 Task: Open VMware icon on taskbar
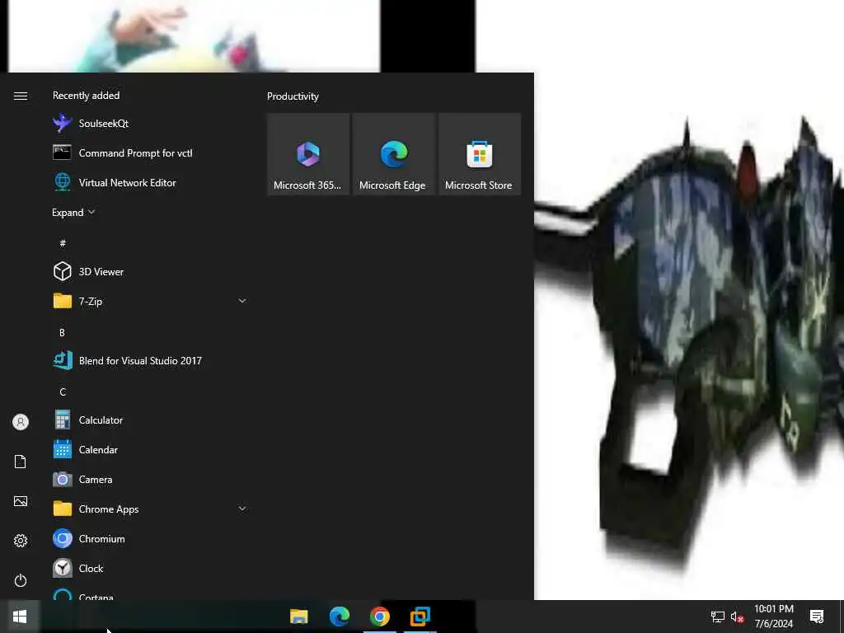point(420,617)
